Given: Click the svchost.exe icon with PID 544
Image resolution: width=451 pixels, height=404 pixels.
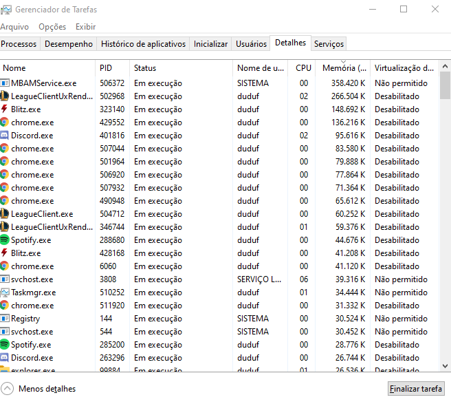Looking at the screenshot, I should [x=5, y=332].
